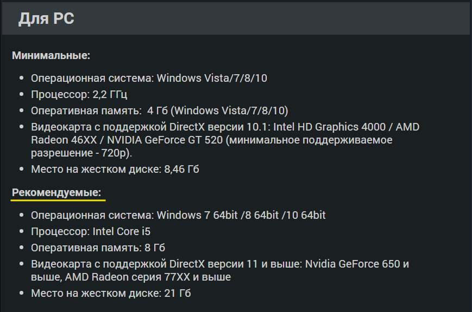Screen dimensions: 472x312
Task: Click the yellow underline beneath "Рекомендуемые"
Action: (x=58, y=200)
